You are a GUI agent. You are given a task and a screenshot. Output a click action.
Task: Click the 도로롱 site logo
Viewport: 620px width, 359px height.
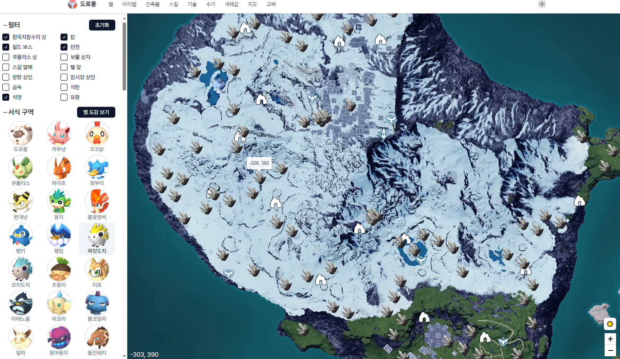[82, 4]
